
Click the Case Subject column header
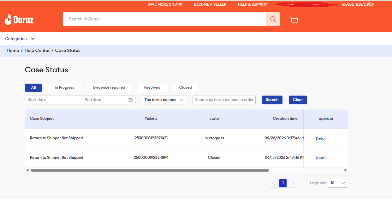point(42,119)
